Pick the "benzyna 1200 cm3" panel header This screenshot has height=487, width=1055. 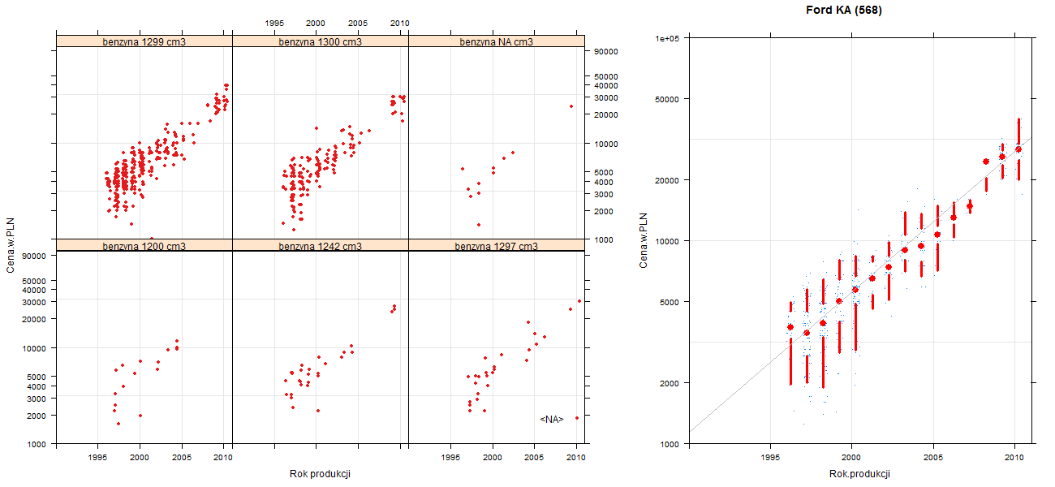coord(144,245)
